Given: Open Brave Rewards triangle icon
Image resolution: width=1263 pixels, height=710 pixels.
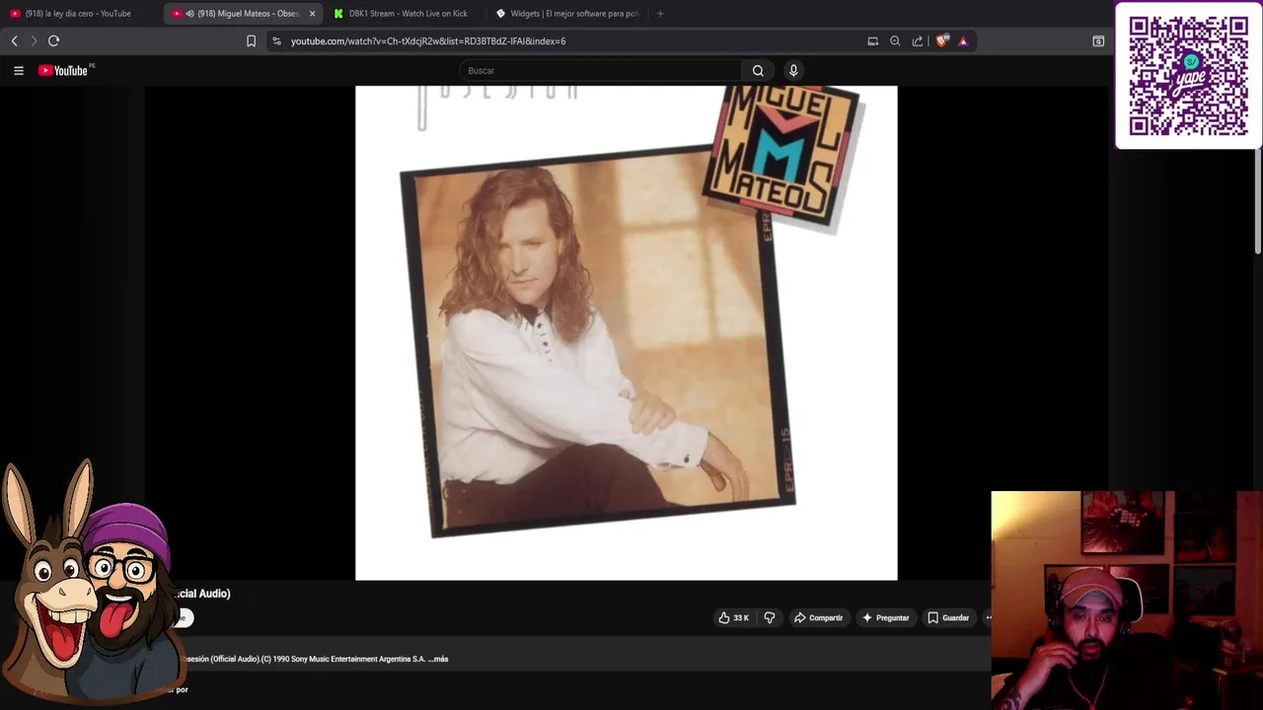Looking at the screenshot, I should tap(963, 41).
